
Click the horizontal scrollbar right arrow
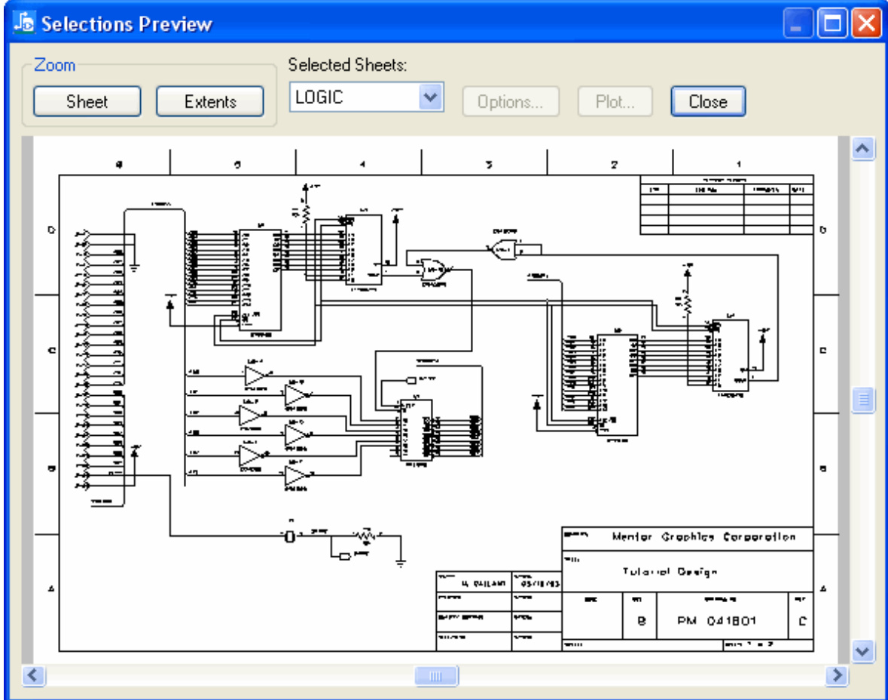(834, 674)
